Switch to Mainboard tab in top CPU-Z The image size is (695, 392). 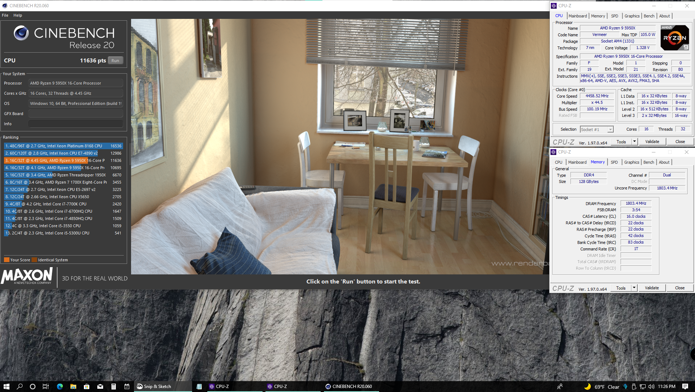[x=578, y=16]
